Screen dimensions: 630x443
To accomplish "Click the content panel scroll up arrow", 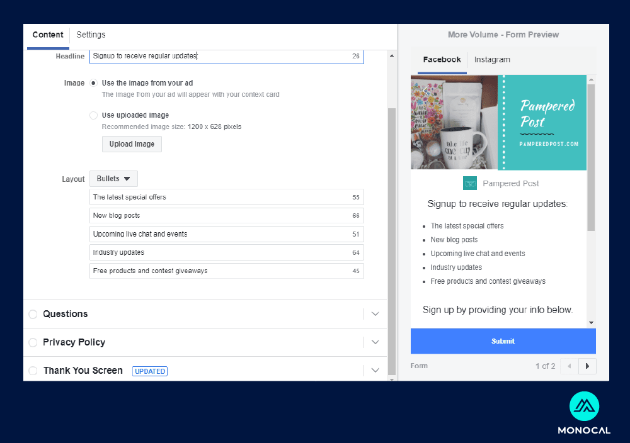I will [x=392, y=56].
